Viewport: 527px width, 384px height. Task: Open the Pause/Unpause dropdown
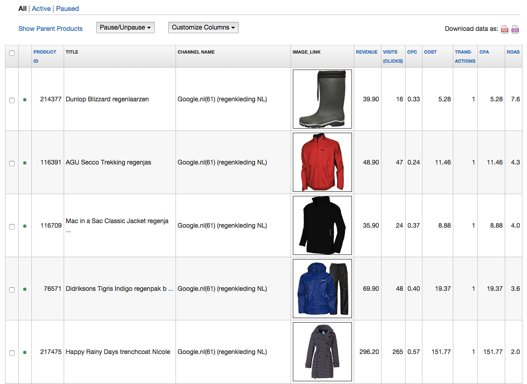coord(125,28)
